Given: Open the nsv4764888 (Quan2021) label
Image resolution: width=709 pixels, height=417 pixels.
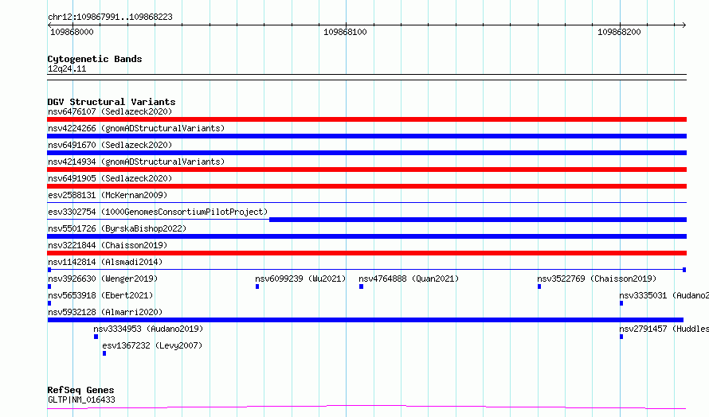Looking at the screenshot, I should (409, 279).
